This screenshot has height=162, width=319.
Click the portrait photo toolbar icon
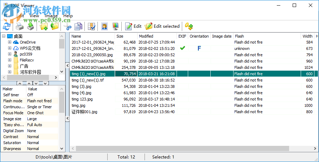[x=104, y=26]
